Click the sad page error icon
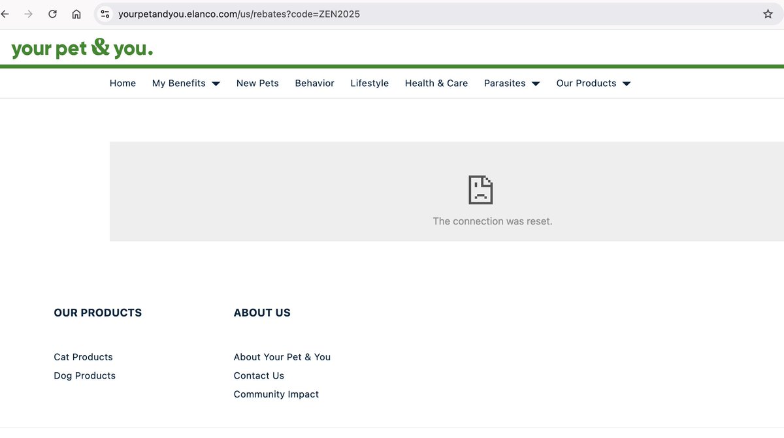This screenshot has height=438, width=784. [480, 189]
